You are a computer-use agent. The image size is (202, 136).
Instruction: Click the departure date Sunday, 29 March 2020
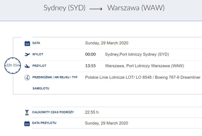pyautogui.click(x=107, y=43)
